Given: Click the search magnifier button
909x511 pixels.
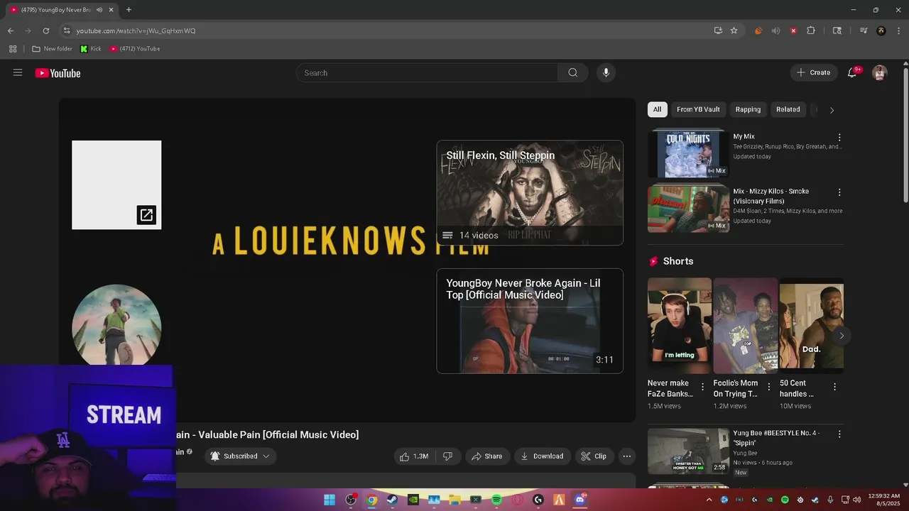Looking at the screenshot, I should pos(573,72).
